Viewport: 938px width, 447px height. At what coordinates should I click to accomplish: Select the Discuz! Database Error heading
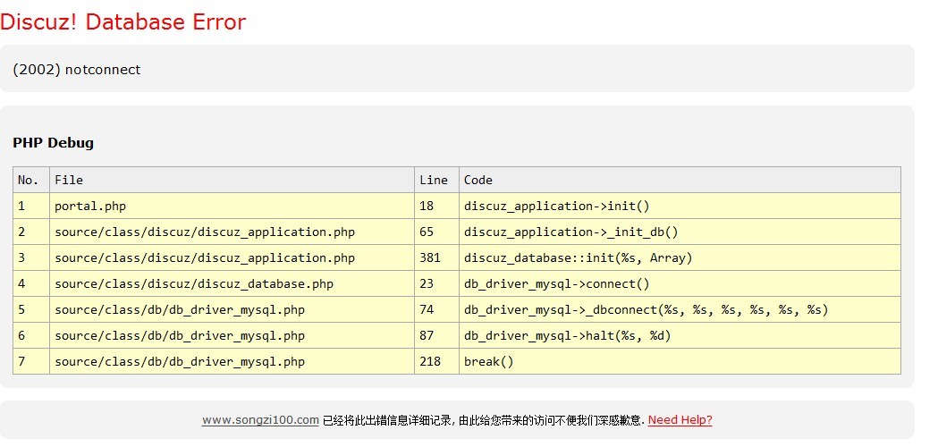click(123, 22)
